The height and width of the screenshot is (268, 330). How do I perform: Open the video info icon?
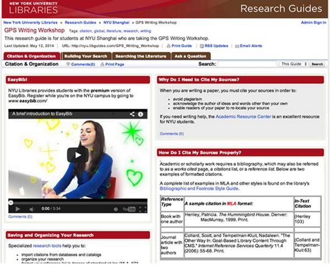tap(141, 114)
